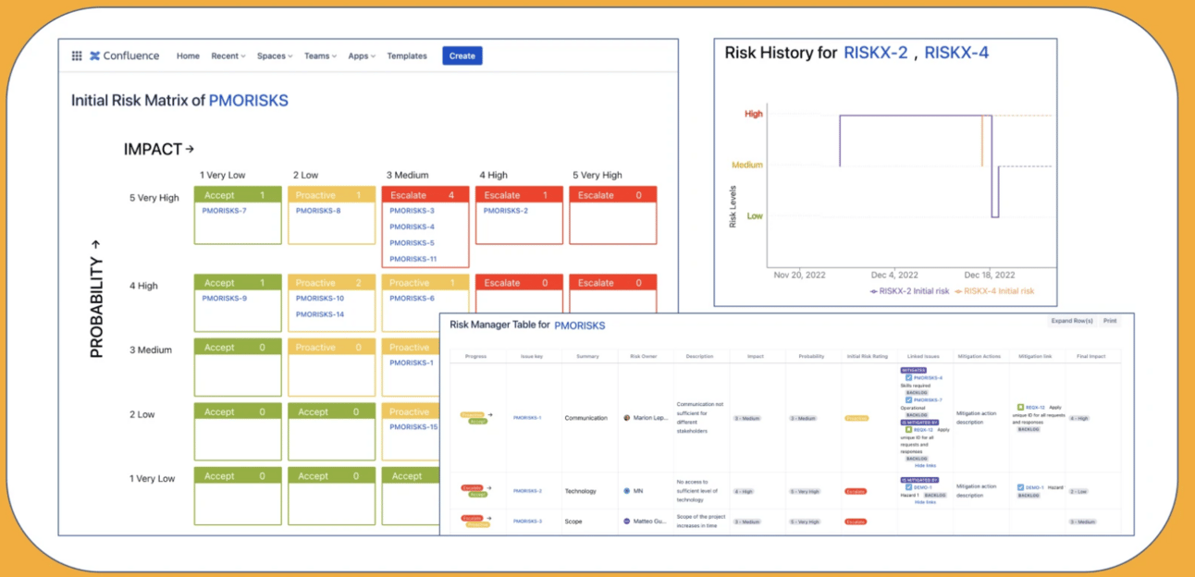Viewport: 1195px width, 577px height.
Task: Click the blue Create button
Action: click(x=462, y=55)
